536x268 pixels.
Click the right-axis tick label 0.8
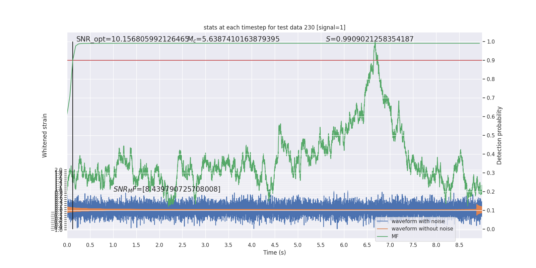point(491,79)
